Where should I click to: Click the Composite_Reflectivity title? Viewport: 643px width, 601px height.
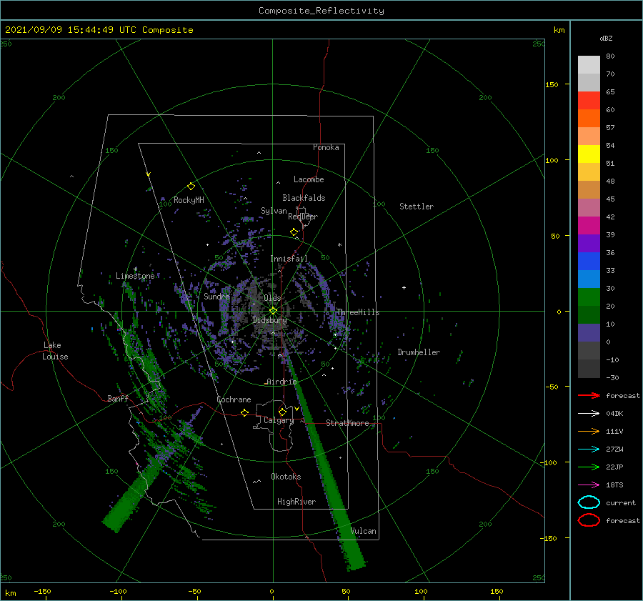(x=321, y=11)
